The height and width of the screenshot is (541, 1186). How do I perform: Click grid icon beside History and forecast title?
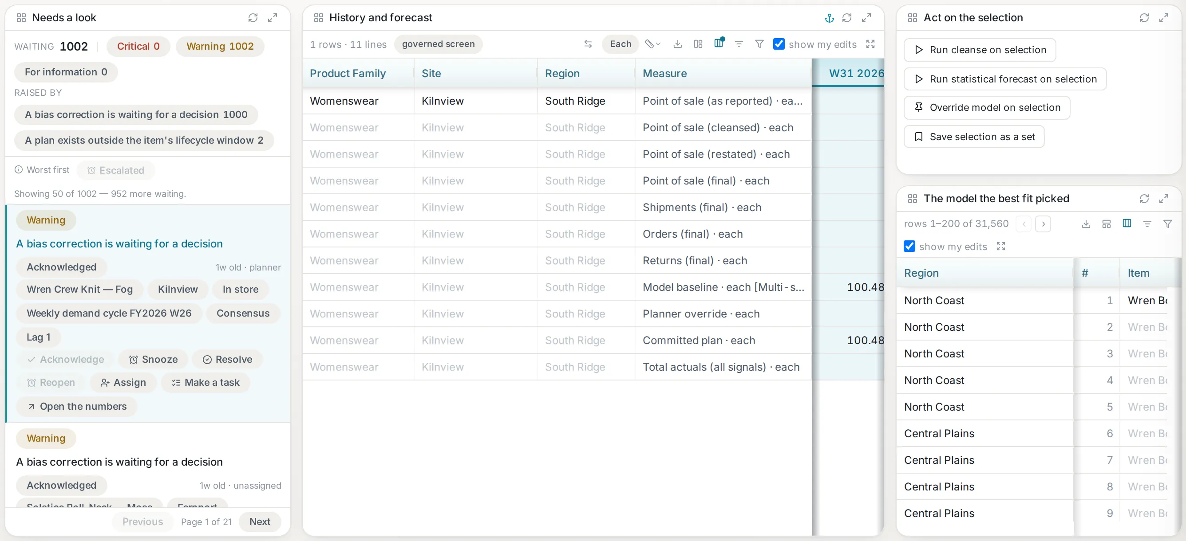point(319,17)
